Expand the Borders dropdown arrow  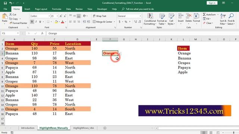pyautogui.click(x=51, y=22)
